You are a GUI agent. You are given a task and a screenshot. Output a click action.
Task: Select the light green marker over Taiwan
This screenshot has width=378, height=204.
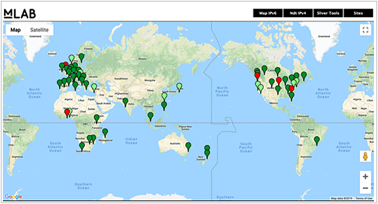coord(164,96)
